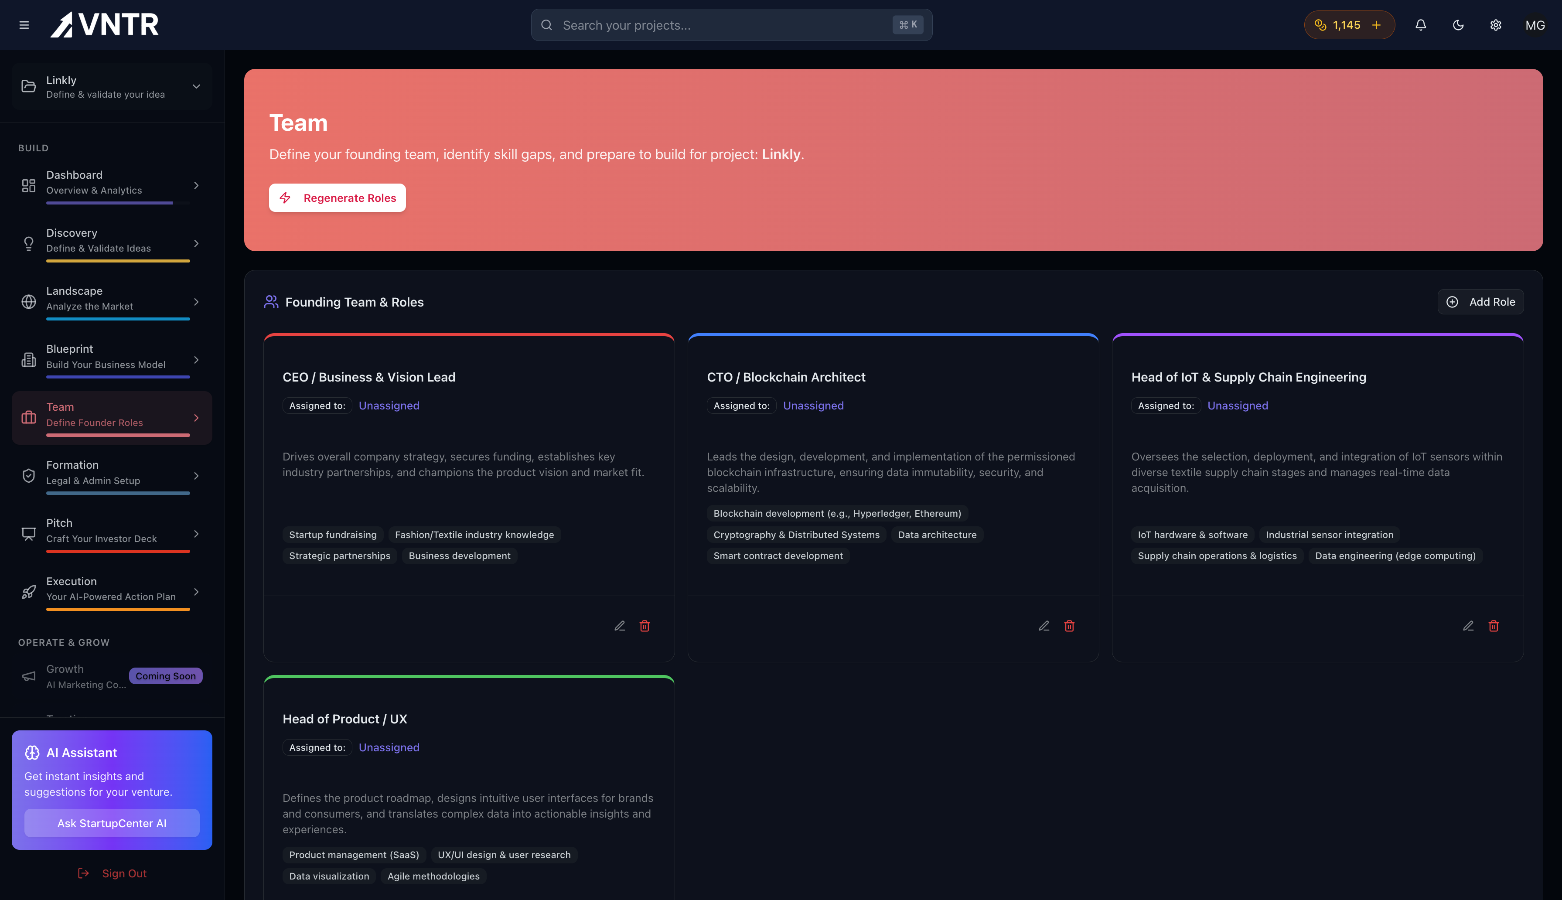Click Ask StartupCenter AI button

pos(111,823)
